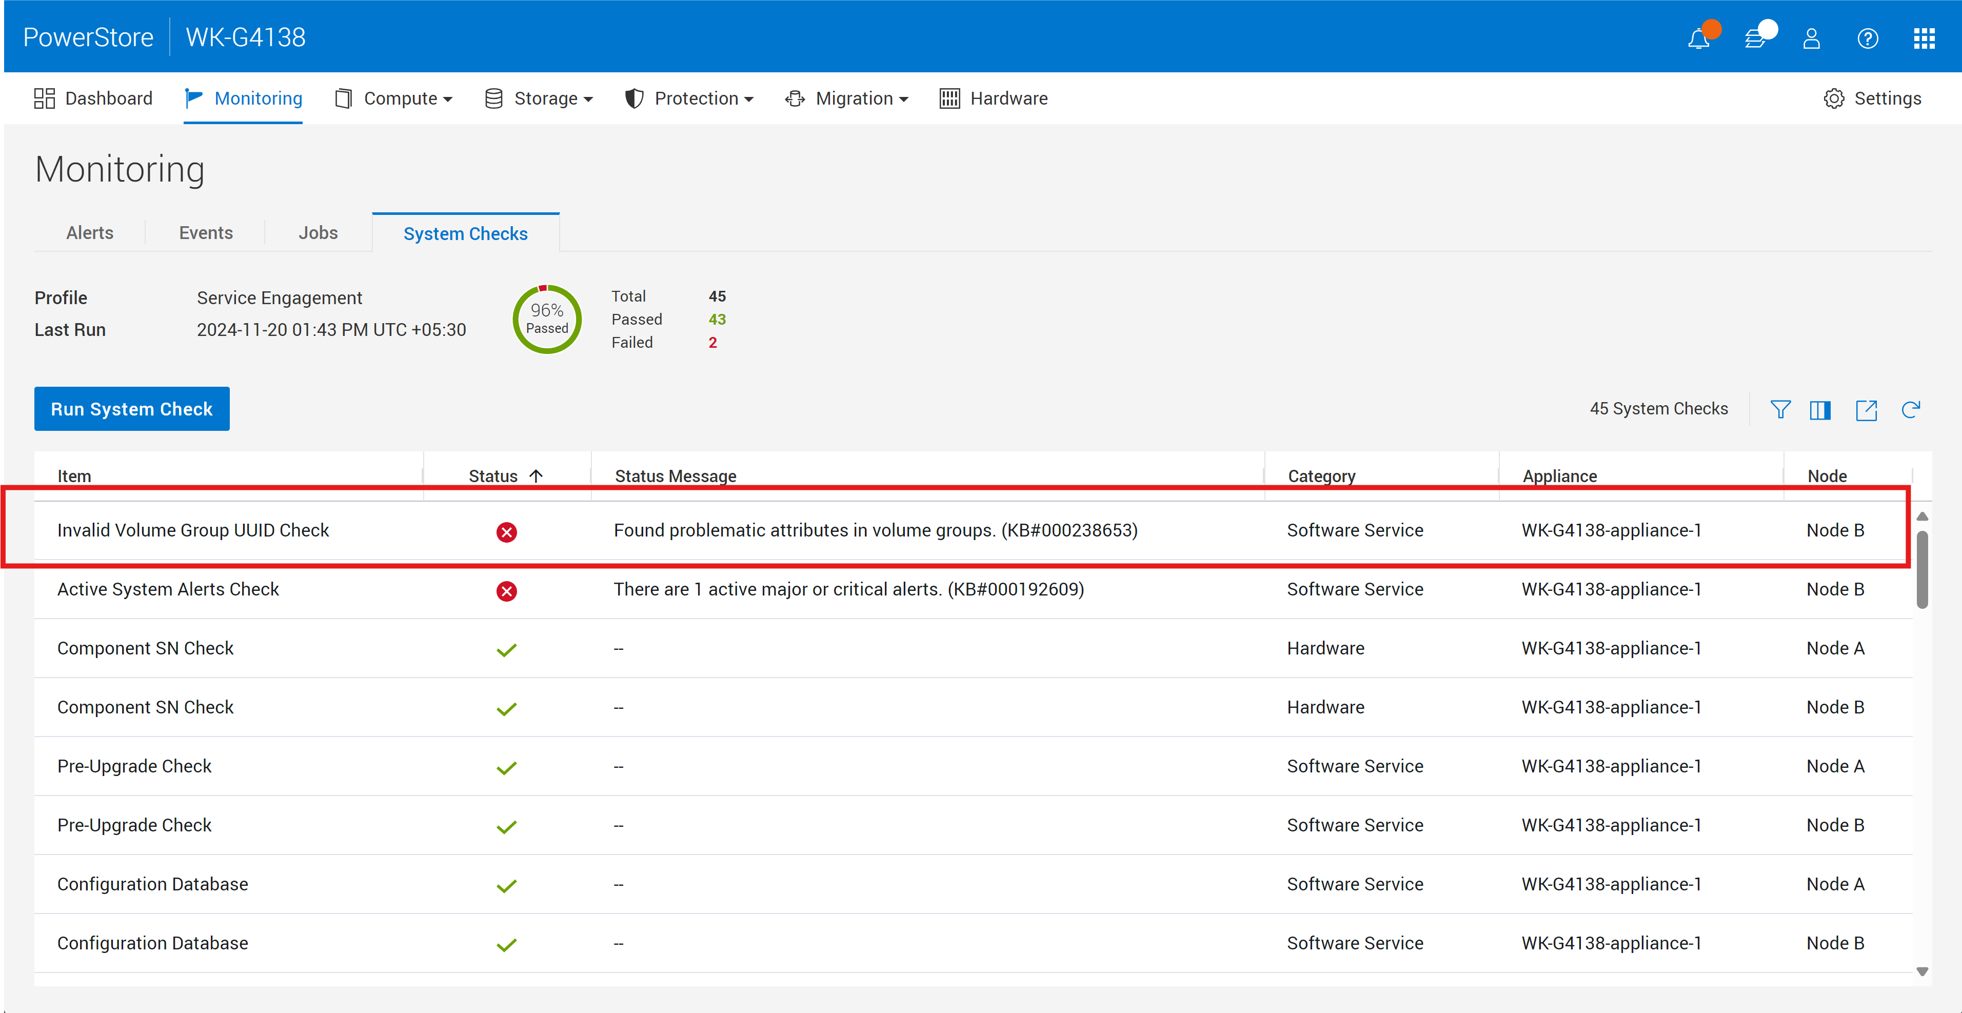This screenshot has height=1013, width=1962.
Task: Click the table scrollbar down arrow
Action: pos(1923,971)
